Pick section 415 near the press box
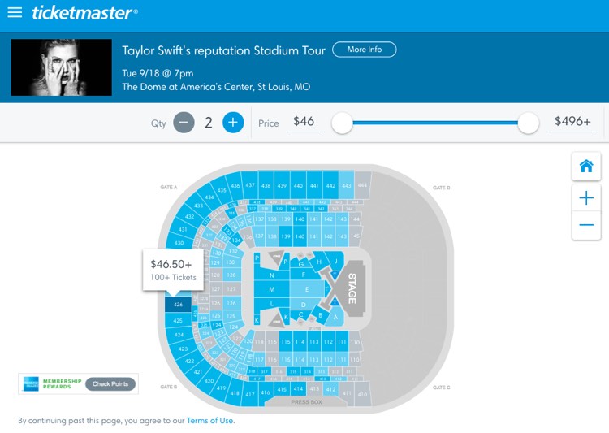 282,388
